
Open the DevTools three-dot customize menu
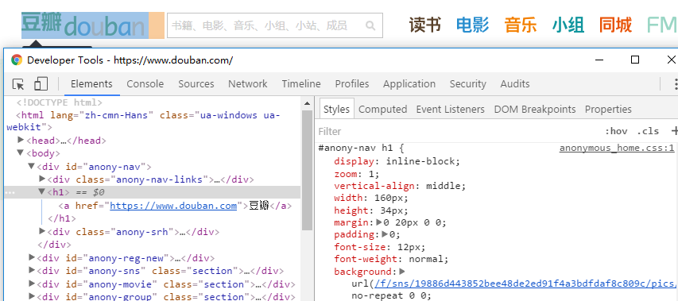pyautogui.click(x=676, y=83)
